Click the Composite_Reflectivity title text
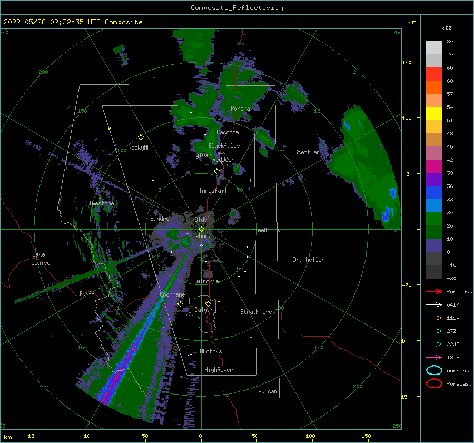The image size is (474, 443). (x=236, y=8)
